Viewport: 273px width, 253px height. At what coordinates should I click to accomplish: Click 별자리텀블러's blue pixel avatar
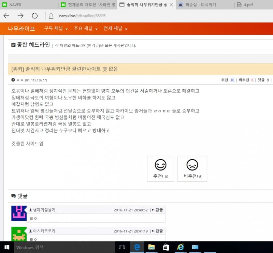[19, 213]
